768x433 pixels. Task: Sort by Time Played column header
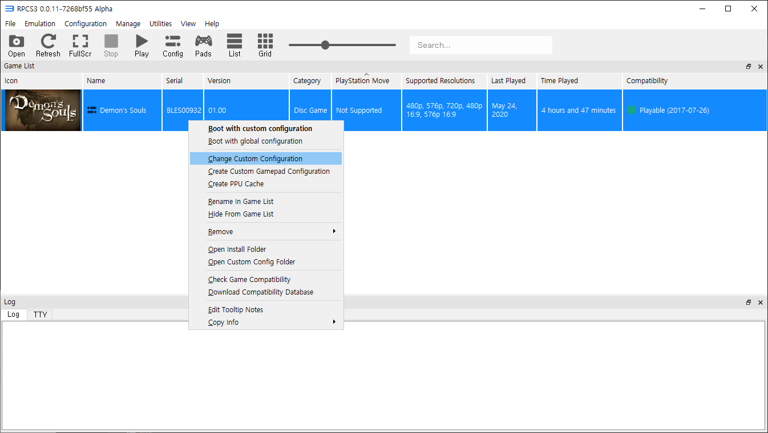580,81
